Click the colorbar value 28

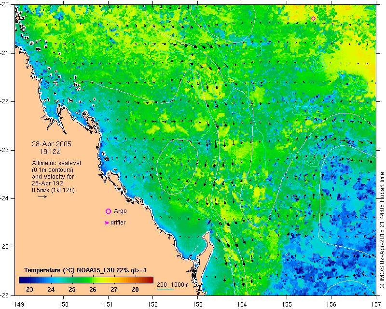point(135,289)
